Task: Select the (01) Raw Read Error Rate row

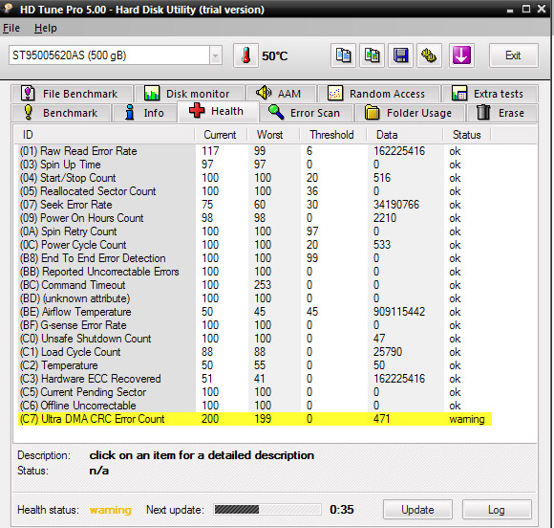Action: click(x=254, y=151)
